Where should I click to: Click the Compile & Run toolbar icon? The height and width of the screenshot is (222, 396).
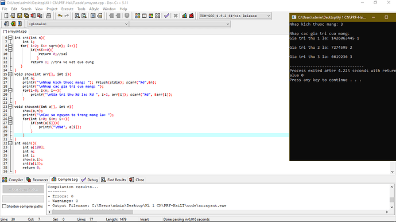tap(151, 15)
